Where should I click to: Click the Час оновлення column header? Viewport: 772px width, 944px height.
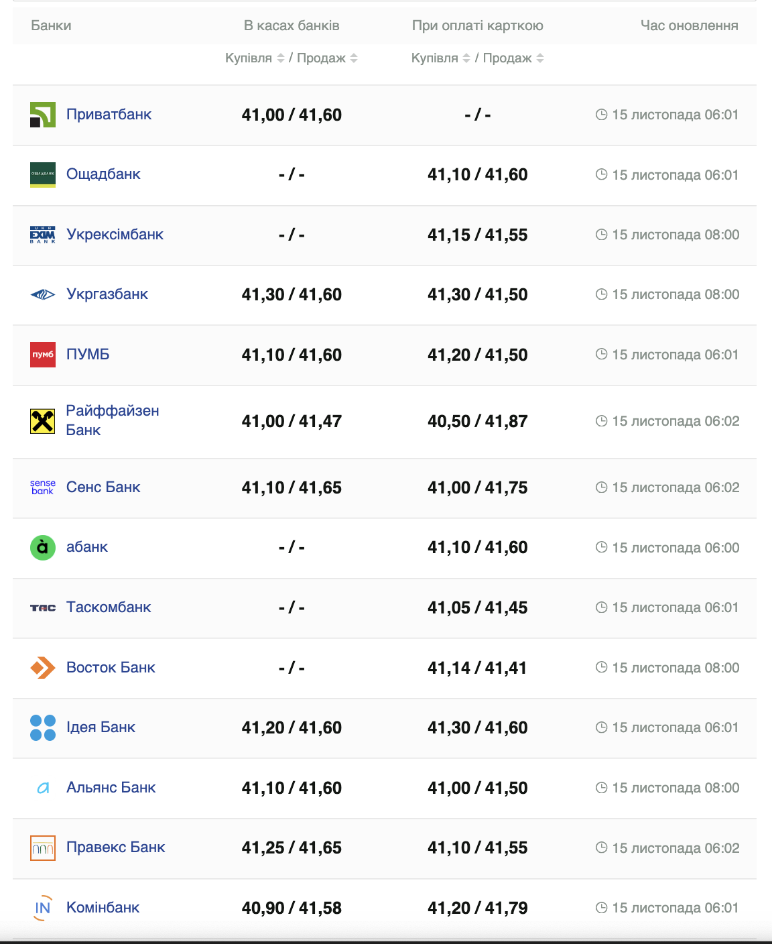tap(689, 25)
